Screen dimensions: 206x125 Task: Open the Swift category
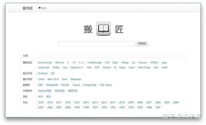[x=164, y=67]
